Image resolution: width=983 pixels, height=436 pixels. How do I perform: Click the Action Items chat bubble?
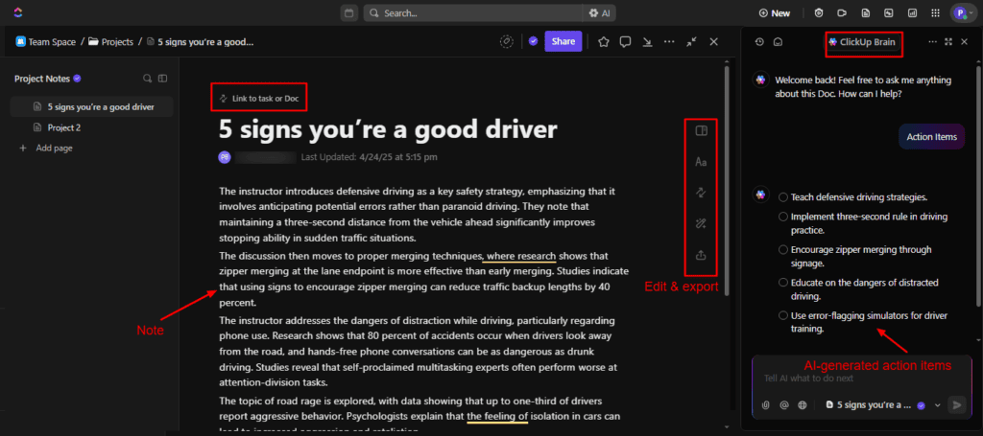coord(931,137)
